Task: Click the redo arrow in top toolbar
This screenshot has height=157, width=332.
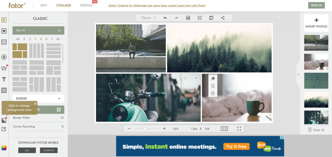Action: click(176, 18)
